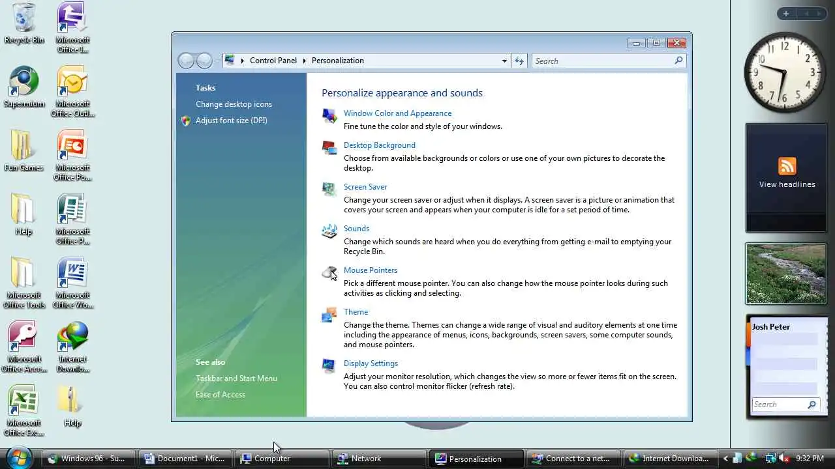This screenshot has height=469, width=835.
Task: Open Window Color and Appearance link
Action: pos(397,113)
